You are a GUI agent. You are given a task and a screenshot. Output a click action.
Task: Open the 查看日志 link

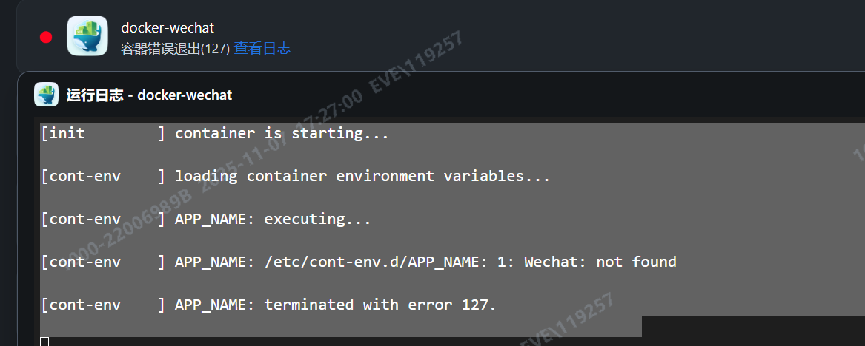click(262, 49)
